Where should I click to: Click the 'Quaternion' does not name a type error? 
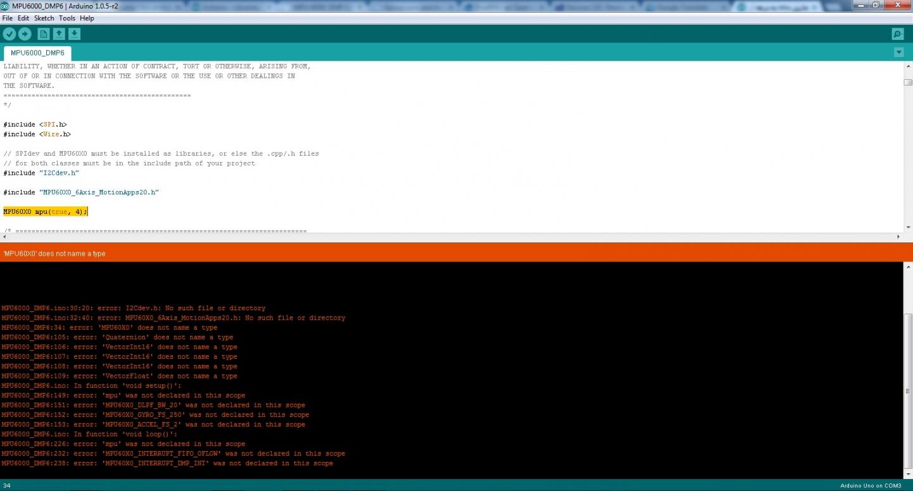pyautogui.click(x=117, y=337)
